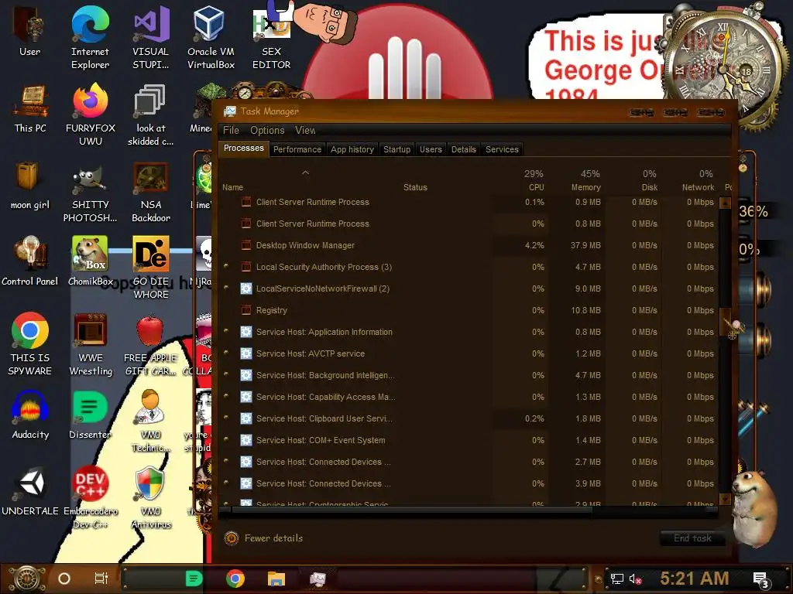
Task: Switch to the App history tab
Action: pyautogui.click(x=352, y=149)
